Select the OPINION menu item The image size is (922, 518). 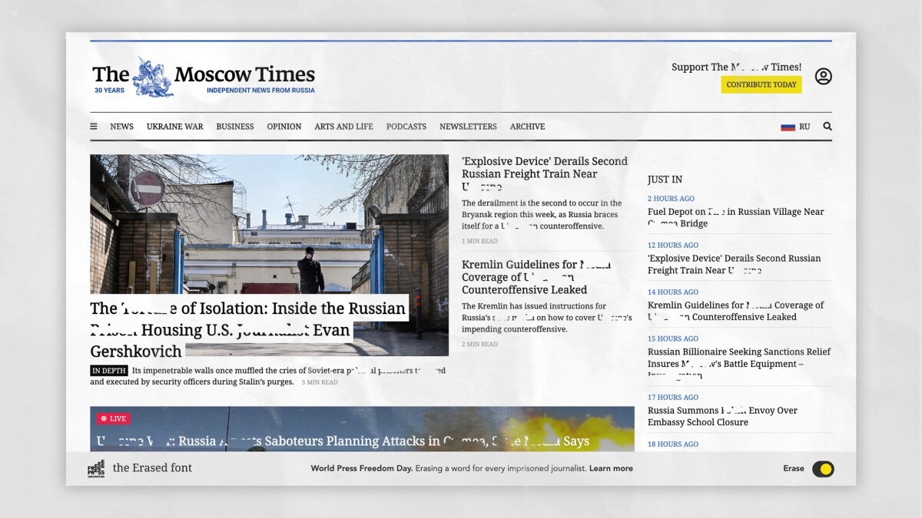284,127
